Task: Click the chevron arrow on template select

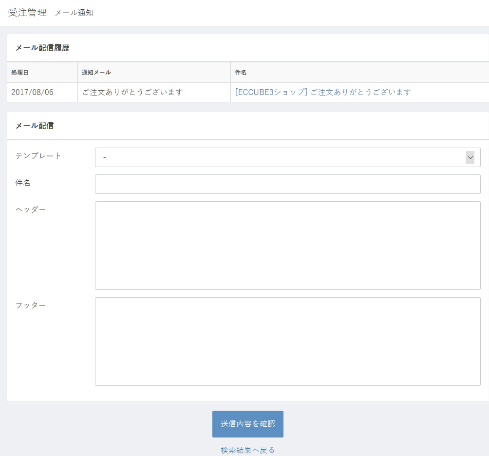Action: pos(470,157)
